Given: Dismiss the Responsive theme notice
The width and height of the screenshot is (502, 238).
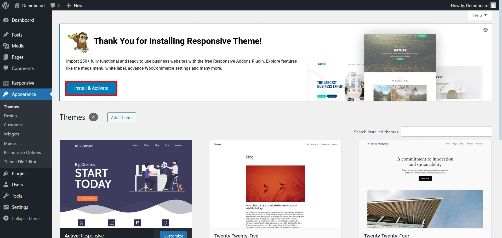Looking at the screenshot, I should (486, 30).
